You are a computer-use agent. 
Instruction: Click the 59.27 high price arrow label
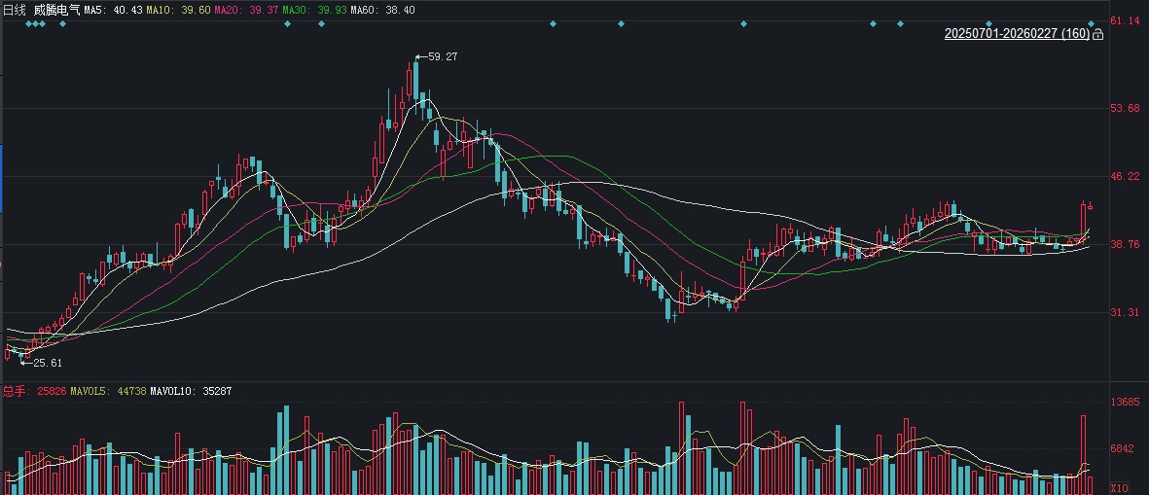click(437, 57)
